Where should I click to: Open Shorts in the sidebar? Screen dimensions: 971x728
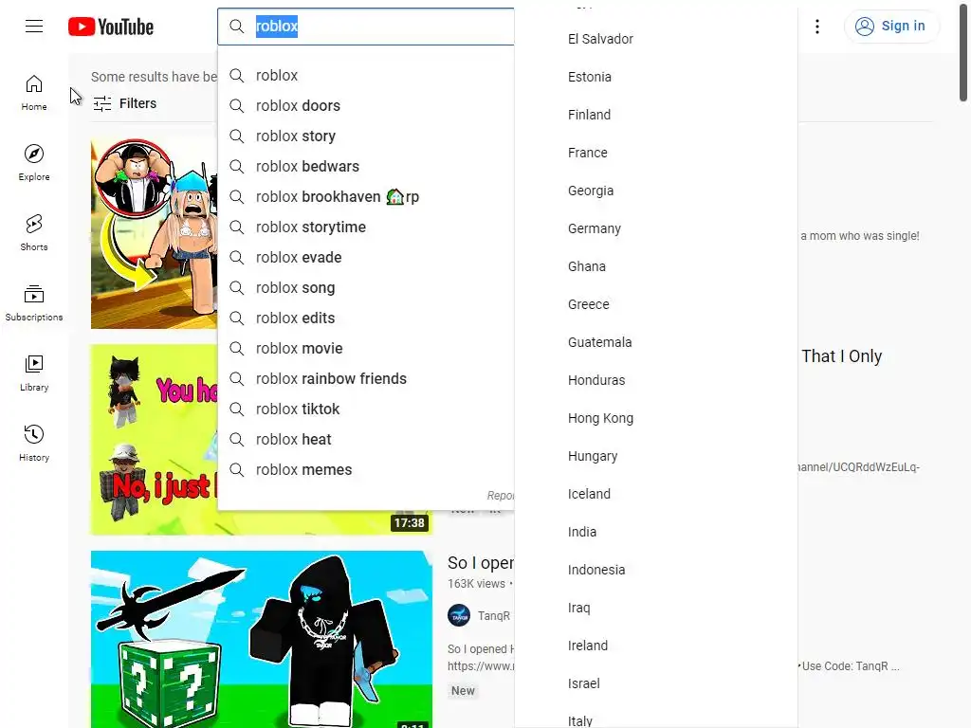(x=34, y=233)
